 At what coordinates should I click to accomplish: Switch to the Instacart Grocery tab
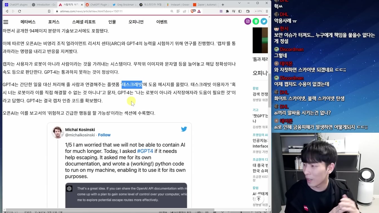click(178, 5)
